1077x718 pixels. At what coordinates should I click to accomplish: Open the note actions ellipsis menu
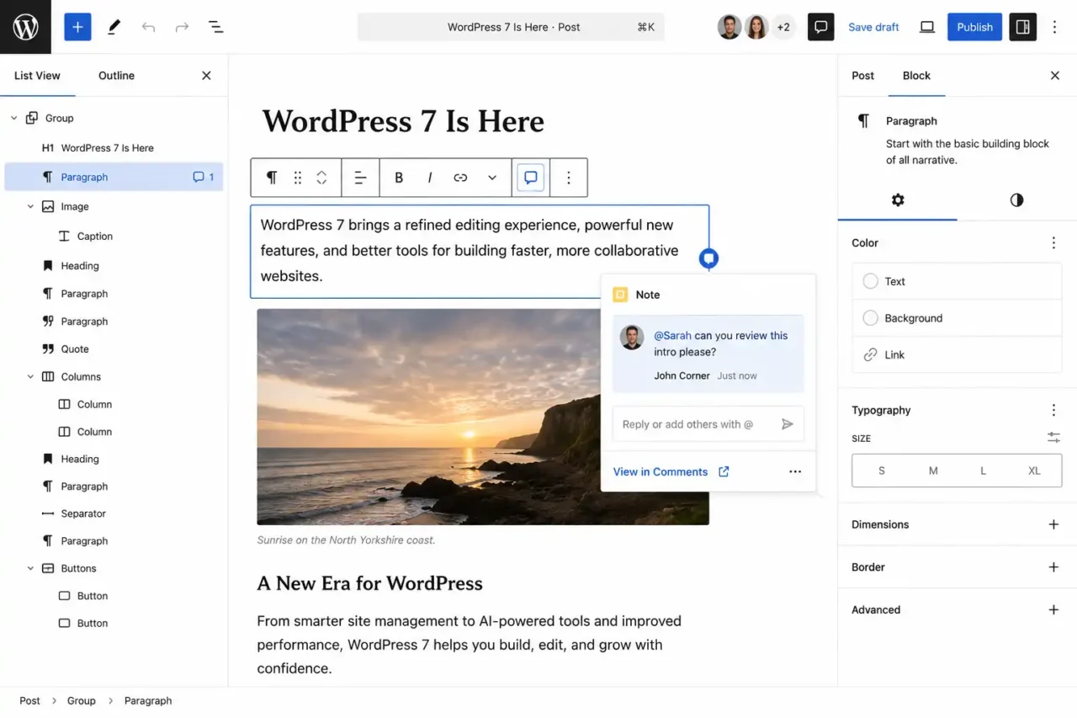coord(795,471)
